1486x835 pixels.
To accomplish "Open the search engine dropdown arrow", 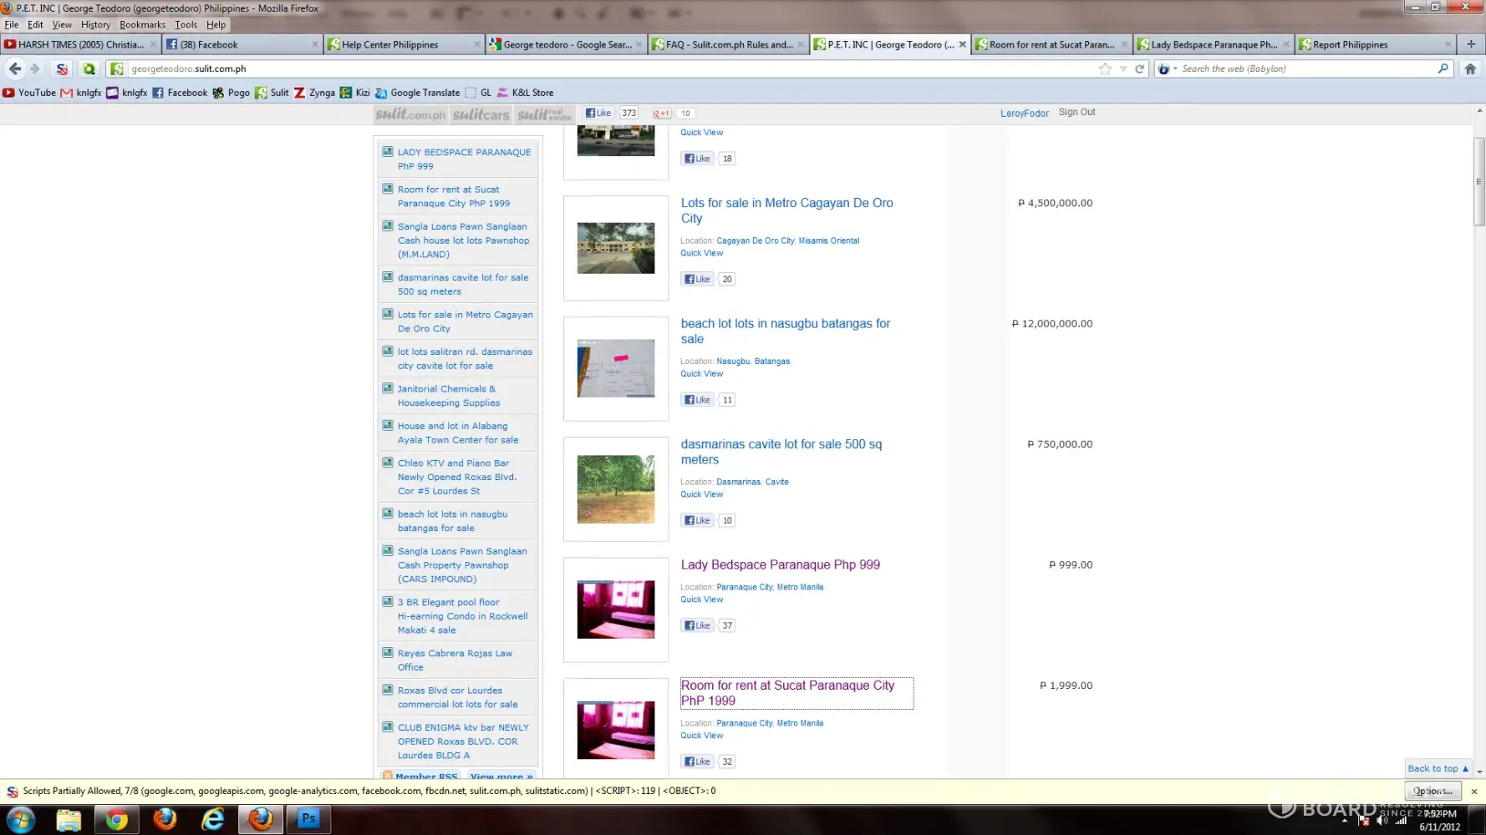I will (x=1175, y=69).
